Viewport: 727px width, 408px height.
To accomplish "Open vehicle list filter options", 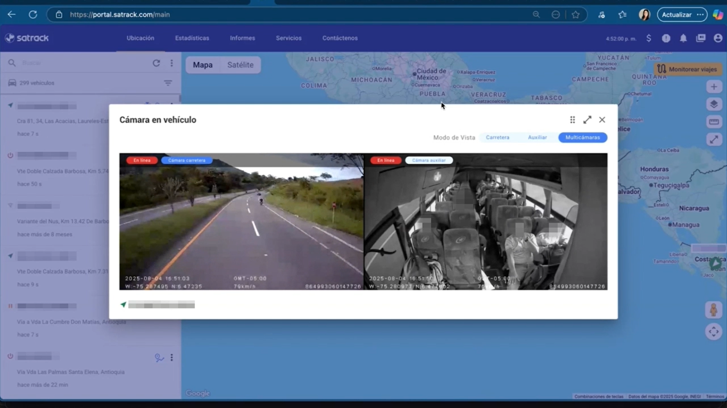I will tap(168, 83).
